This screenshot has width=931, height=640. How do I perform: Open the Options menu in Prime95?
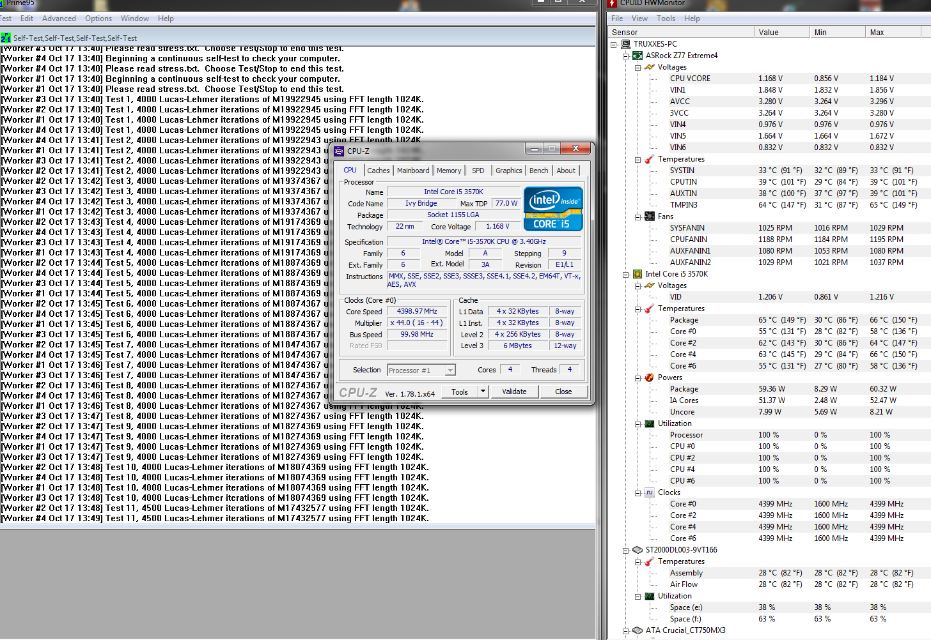click(98, 19)
